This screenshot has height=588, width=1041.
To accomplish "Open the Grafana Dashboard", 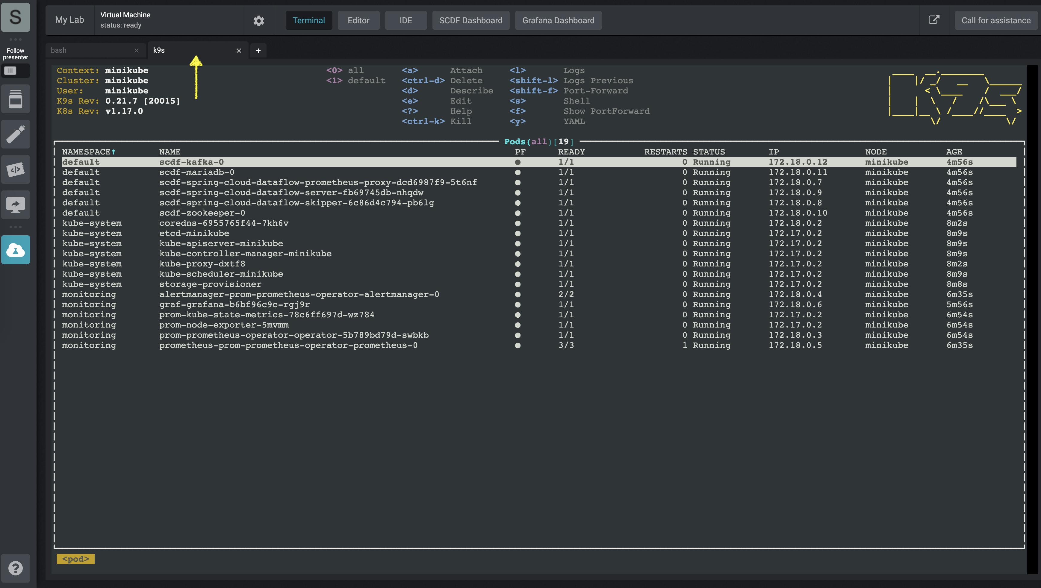I will click(558, 21).
